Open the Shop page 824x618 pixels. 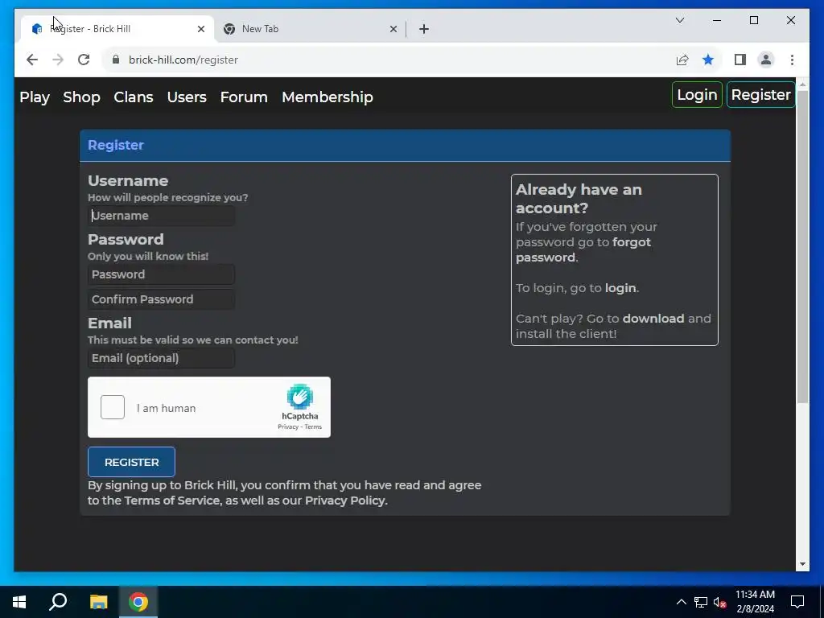click(81, 97)
